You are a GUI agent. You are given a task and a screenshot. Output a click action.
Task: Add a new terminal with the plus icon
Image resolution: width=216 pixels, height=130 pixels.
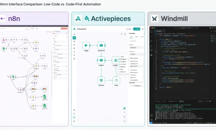[204, 101]
